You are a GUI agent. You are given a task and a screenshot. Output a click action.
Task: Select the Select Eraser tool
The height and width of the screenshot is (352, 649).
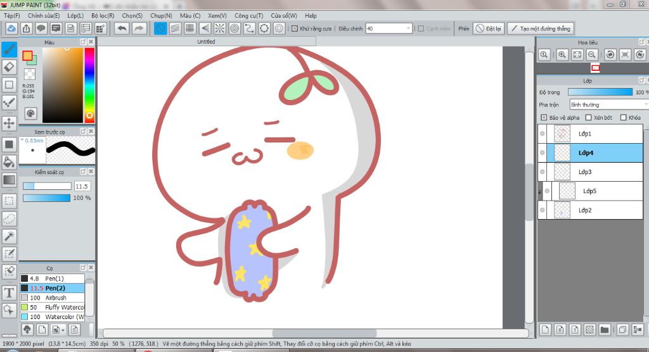(x=9, y=272)
